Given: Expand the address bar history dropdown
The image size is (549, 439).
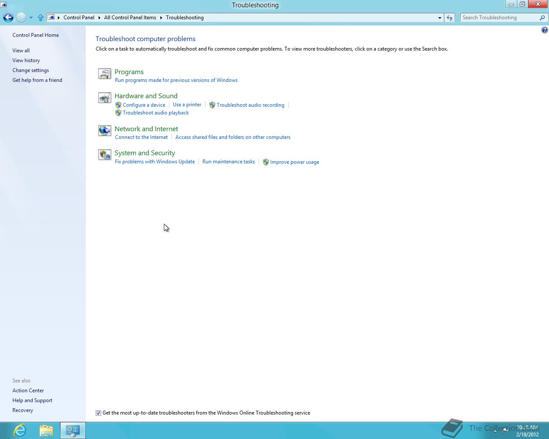Looking at the screenshot, I should pos(440,18).
